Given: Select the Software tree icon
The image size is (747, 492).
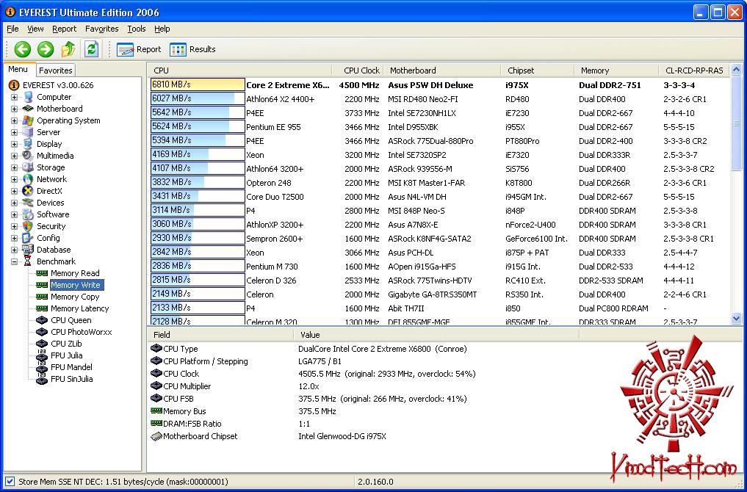Looking at the screenshot, I should [28, 214].
